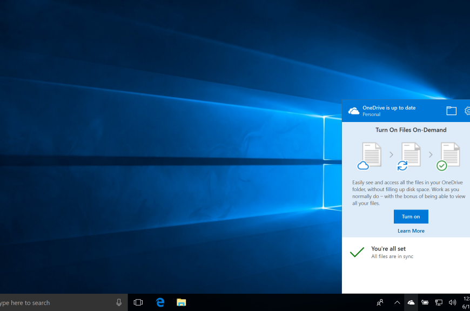Open the network tray icon
The image size is (470, 311).
pos(439,302)
